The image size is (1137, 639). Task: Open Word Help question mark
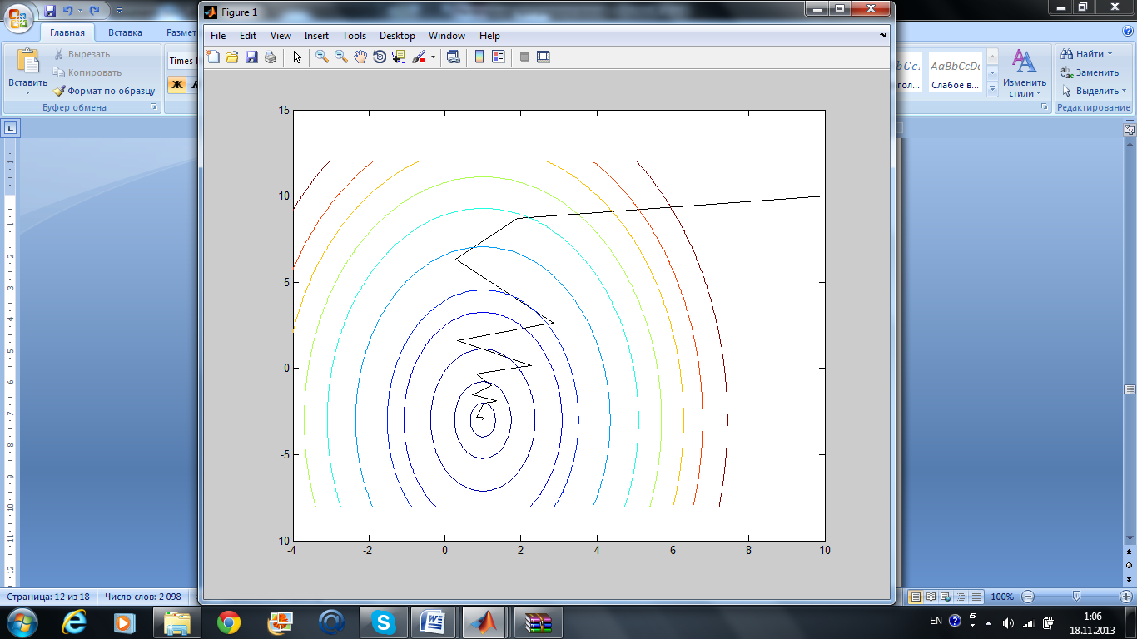click(x=1128, y=32)
